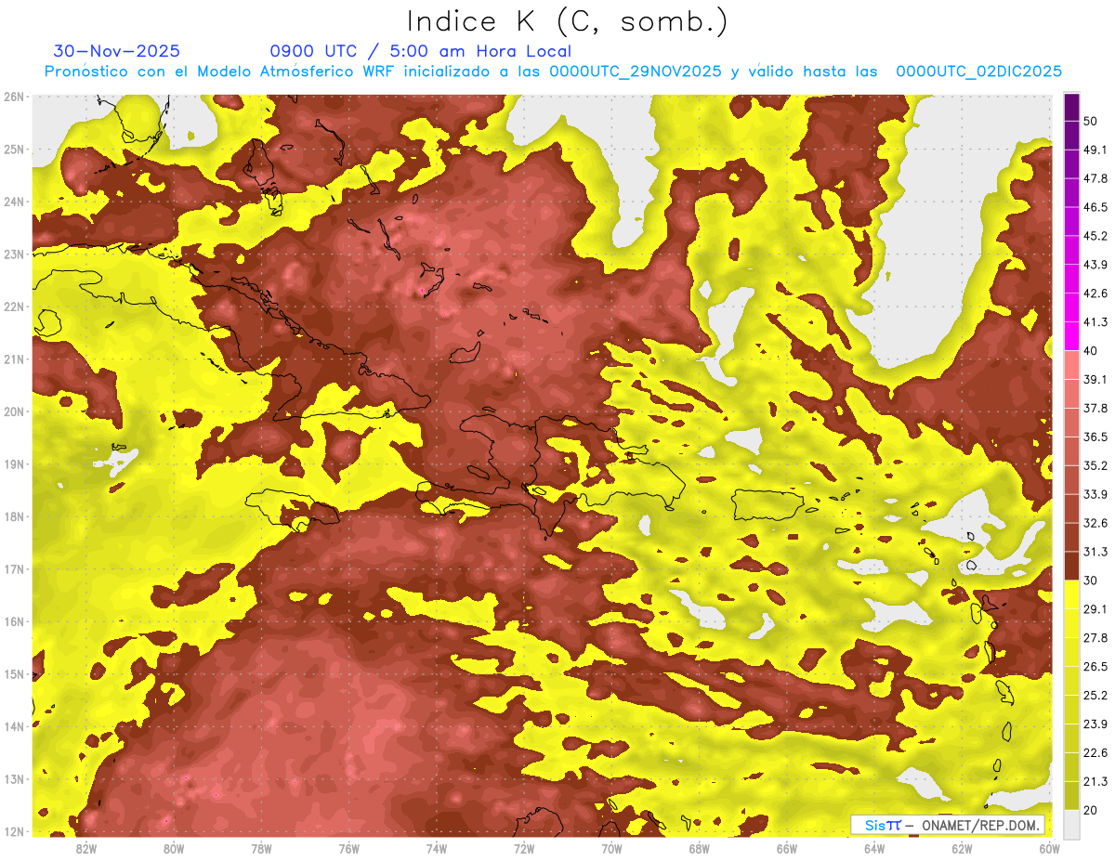The image size is (1115, 861).
Task: Click the '68W' longitude axis label
Action: pos(700,849)
